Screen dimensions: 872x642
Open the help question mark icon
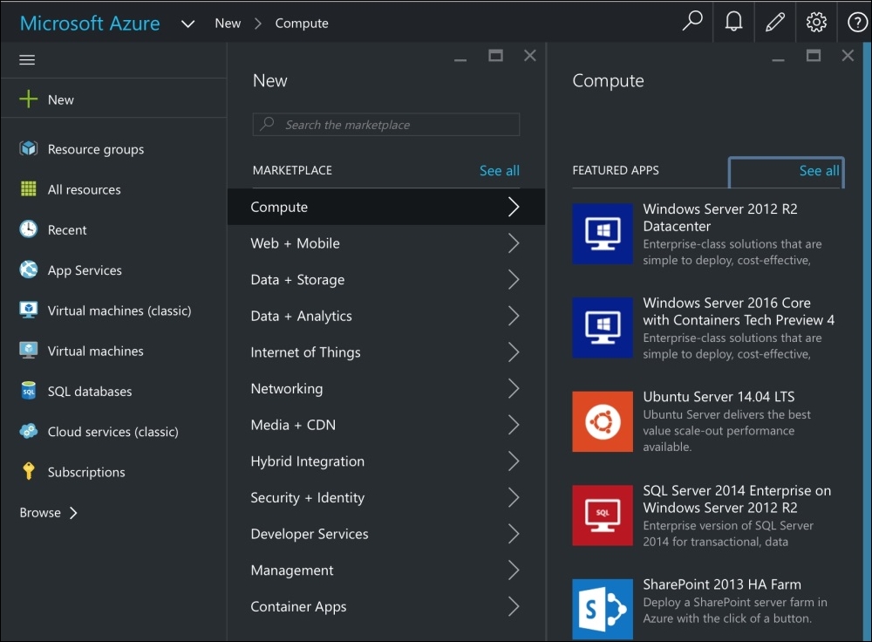[x=857, y=23]
